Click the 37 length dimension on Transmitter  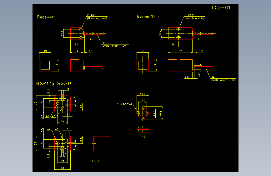[180, 51]
